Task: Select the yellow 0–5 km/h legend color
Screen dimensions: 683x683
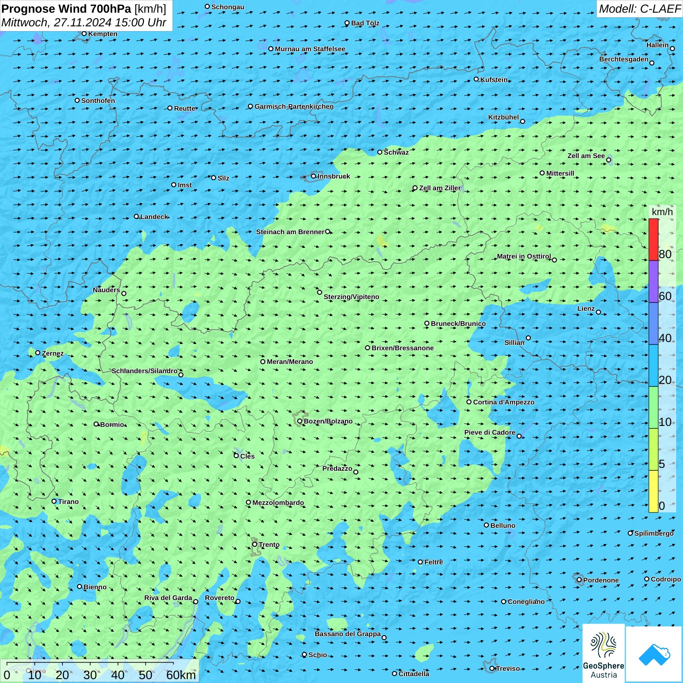Action: [653, 491]
